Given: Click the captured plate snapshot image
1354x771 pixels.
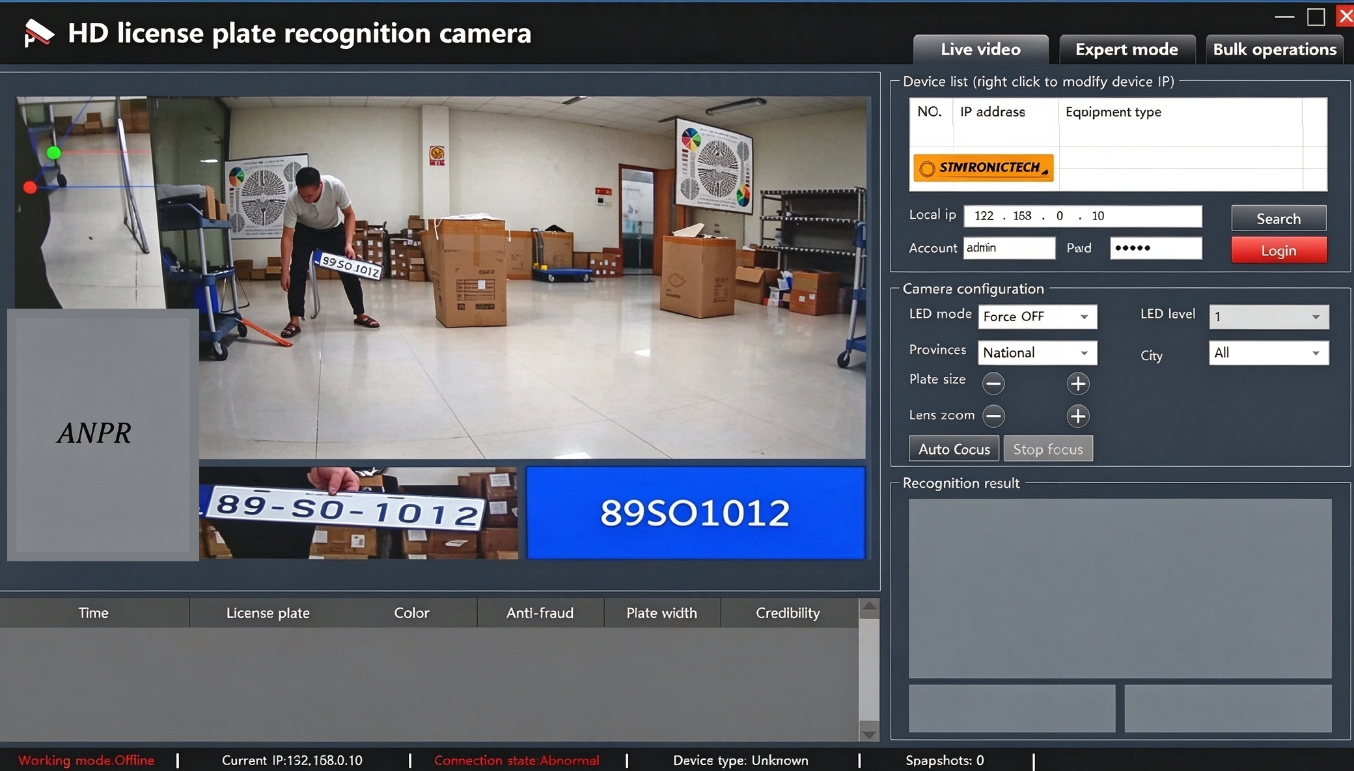Looking at the screenshot, I should point(359,512).
